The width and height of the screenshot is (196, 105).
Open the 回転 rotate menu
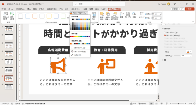click(x=134, y=16)
